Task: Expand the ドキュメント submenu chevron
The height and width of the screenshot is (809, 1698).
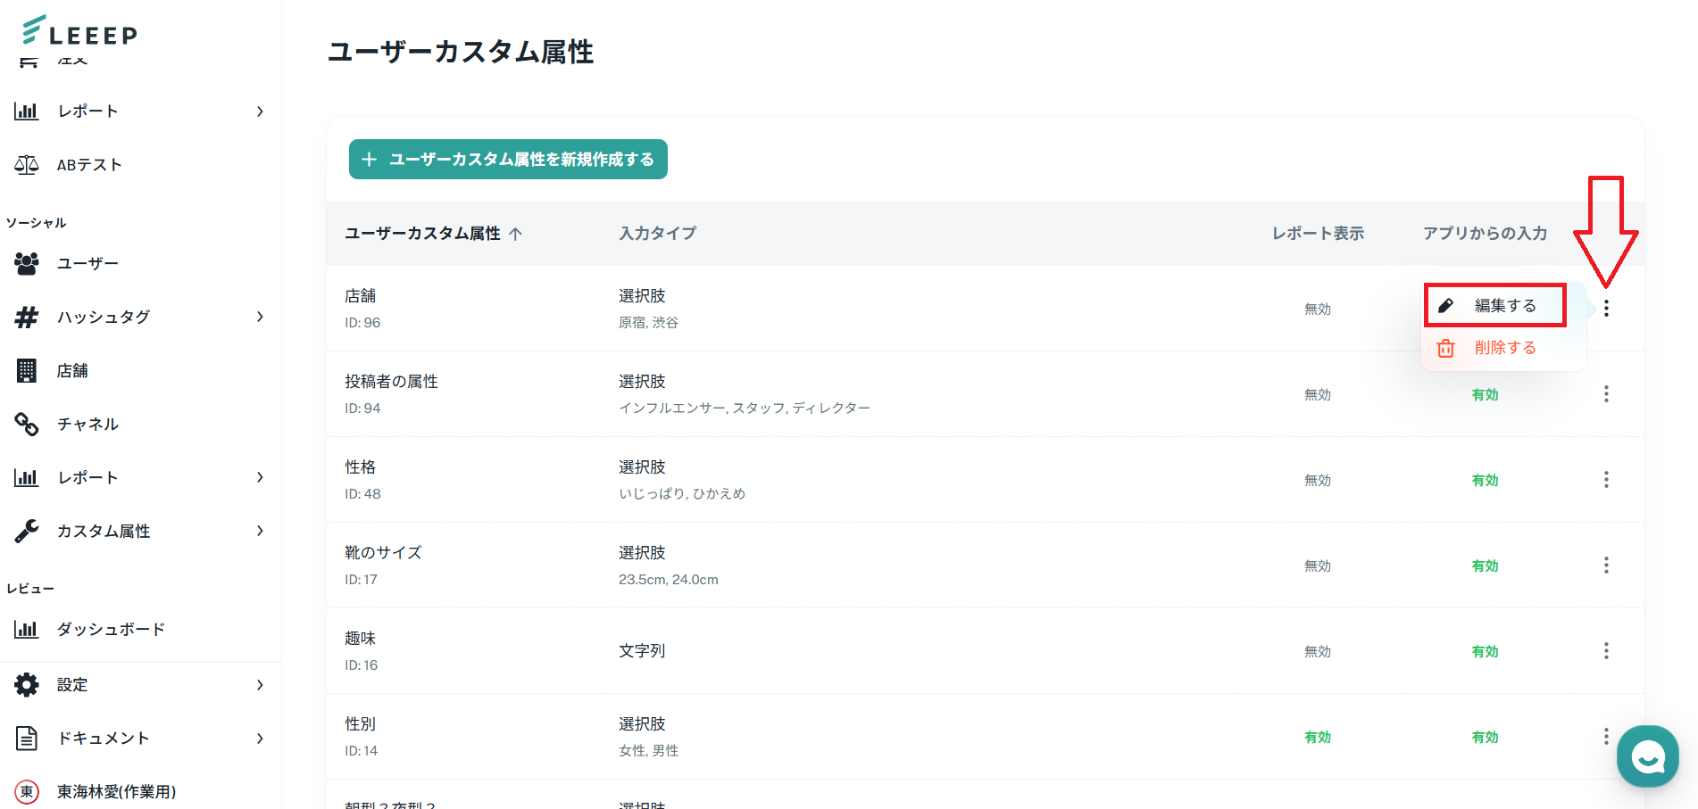Action: click(260, 739)
